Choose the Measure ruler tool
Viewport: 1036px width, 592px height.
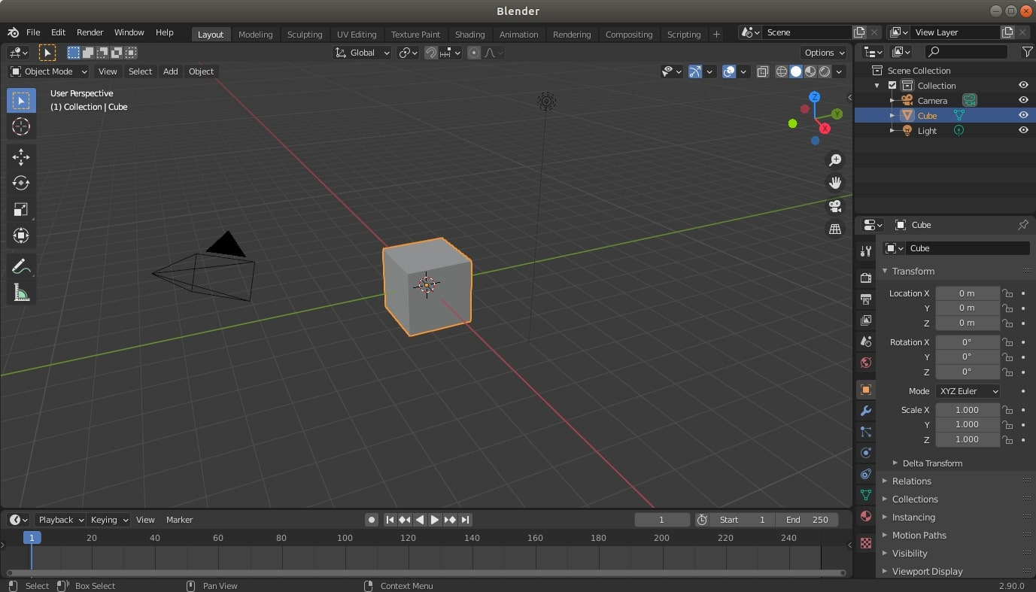pos(21,293)
